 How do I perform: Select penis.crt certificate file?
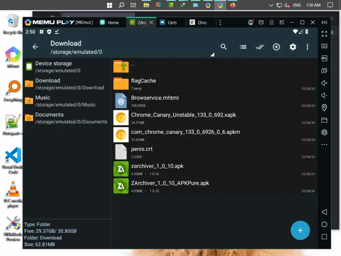coord(214,152)
